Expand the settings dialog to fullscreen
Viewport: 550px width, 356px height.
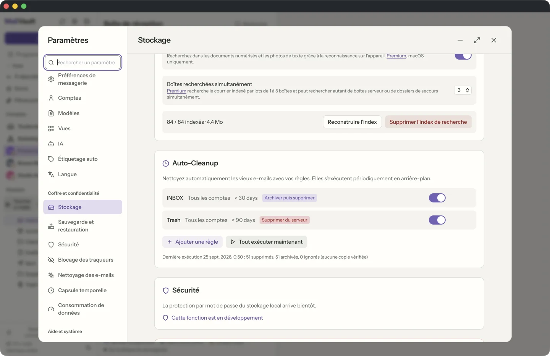click(477, 40)
